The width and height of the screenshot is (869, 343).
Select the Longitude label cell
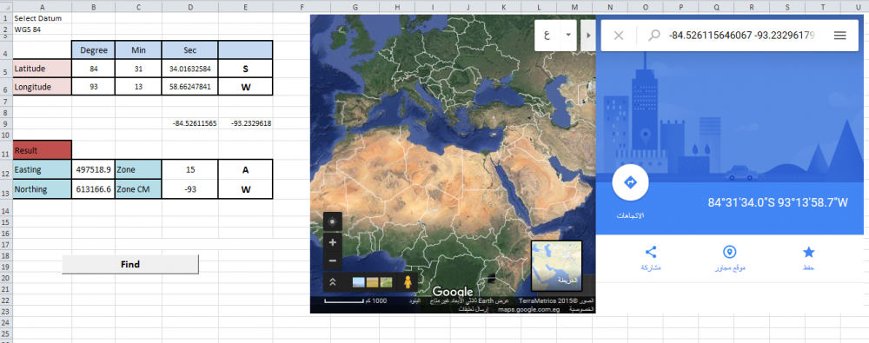[x=42, y=87]
